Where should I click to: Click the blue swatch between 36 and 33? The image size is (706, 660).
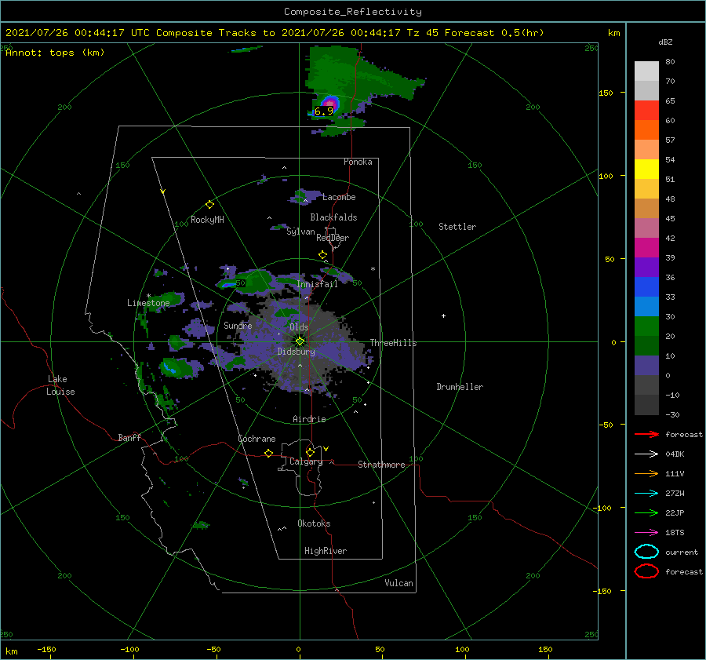click(646, 286)
